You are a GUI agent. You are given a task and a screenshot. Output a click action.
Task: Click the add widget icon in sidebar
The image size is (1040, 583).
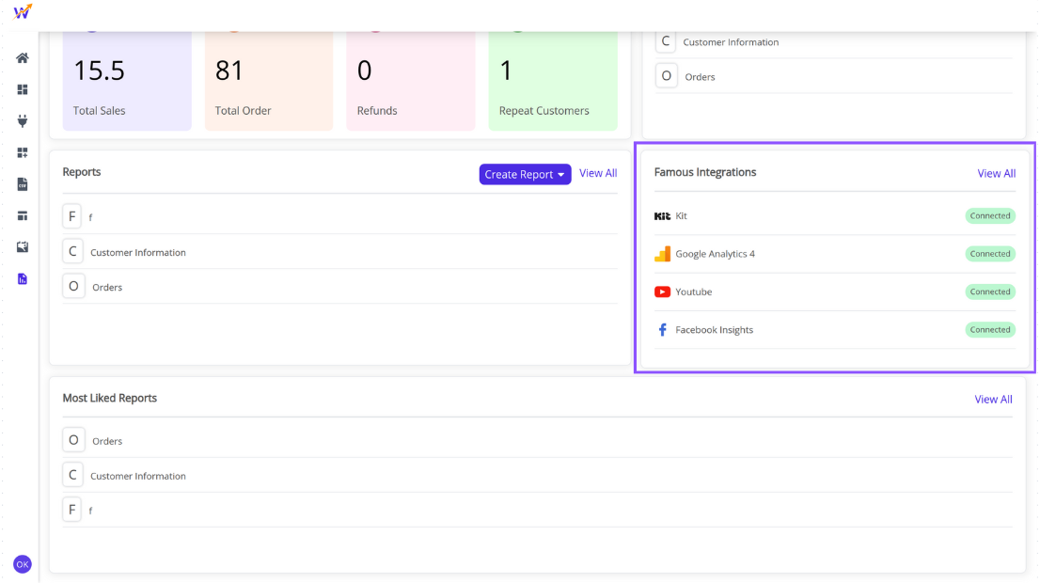click(x=23, y=152)
